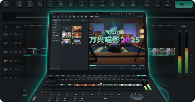
Task: Expand the top project media sidebar item
Action: point(56,20)
